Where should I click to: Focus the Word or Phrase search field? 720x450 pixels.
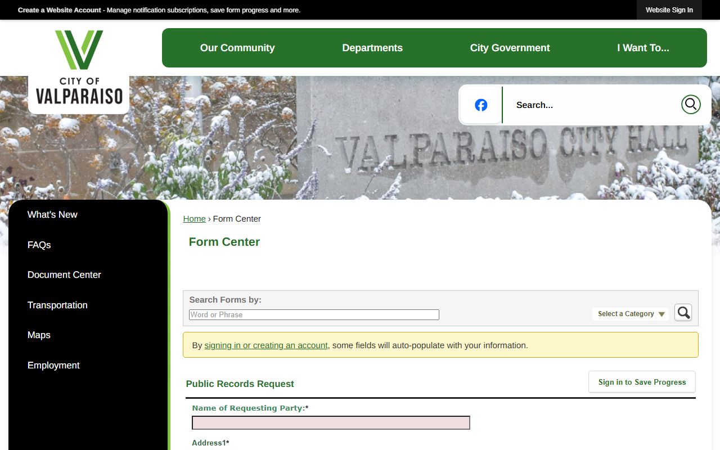point(314,314)
